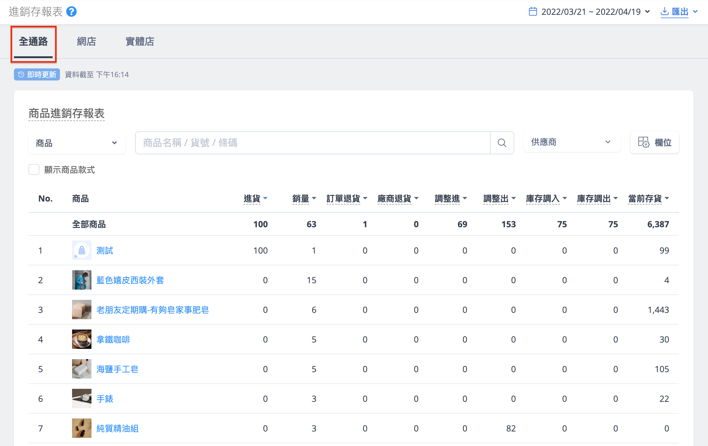708x446 pixels.
Task: Open the 老朋友定期購-有夠皂家事肥皂 product link
Action: click(x=153, y=310)
